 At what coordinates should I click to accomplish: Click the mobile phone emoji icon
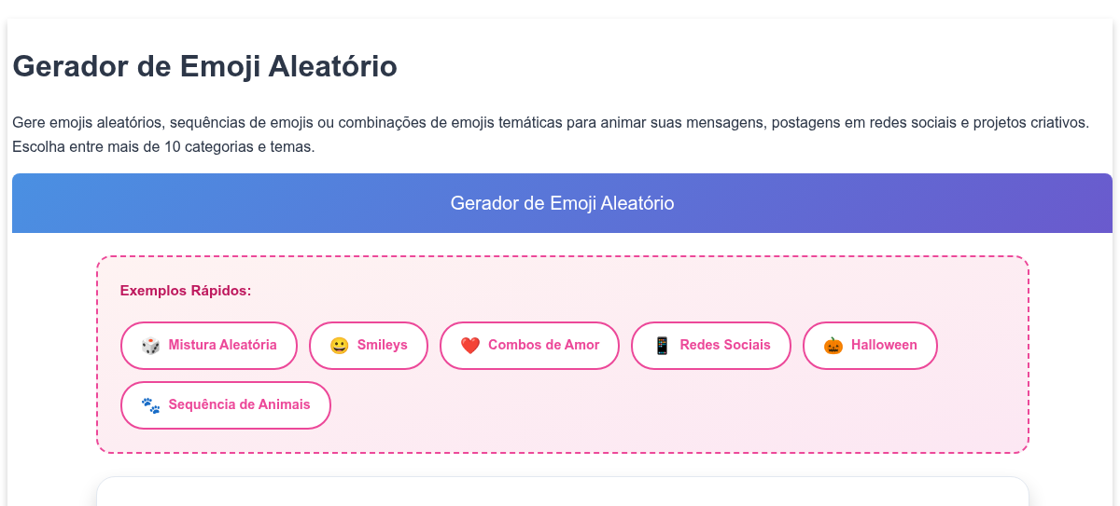(662, 346)
